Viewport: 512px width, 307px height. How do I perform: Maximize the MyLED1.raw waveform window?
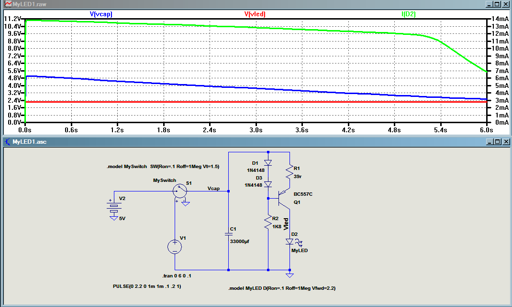(x=497, y=4)
